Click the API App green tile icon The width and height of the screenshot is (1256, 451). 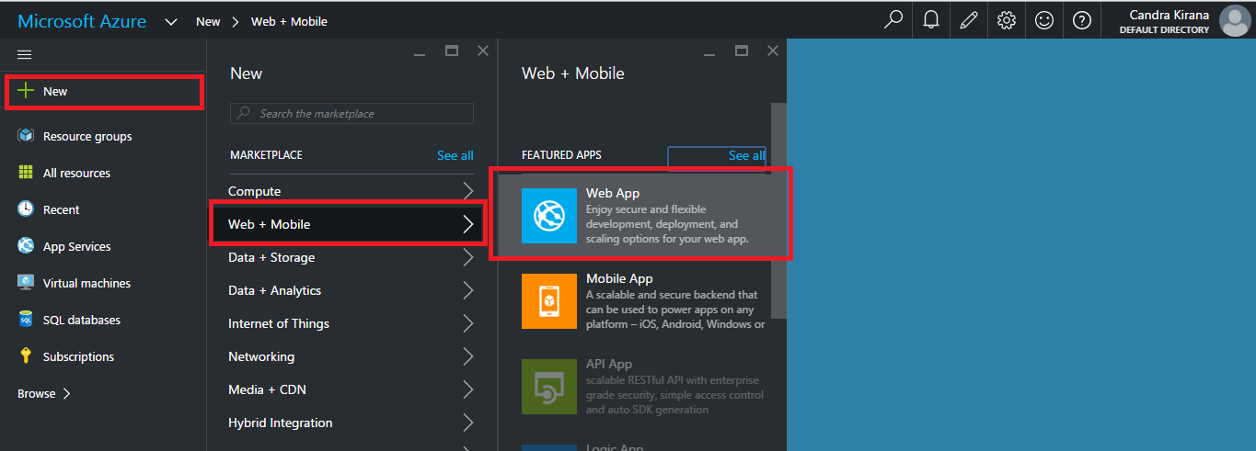(x=549, y=386)
